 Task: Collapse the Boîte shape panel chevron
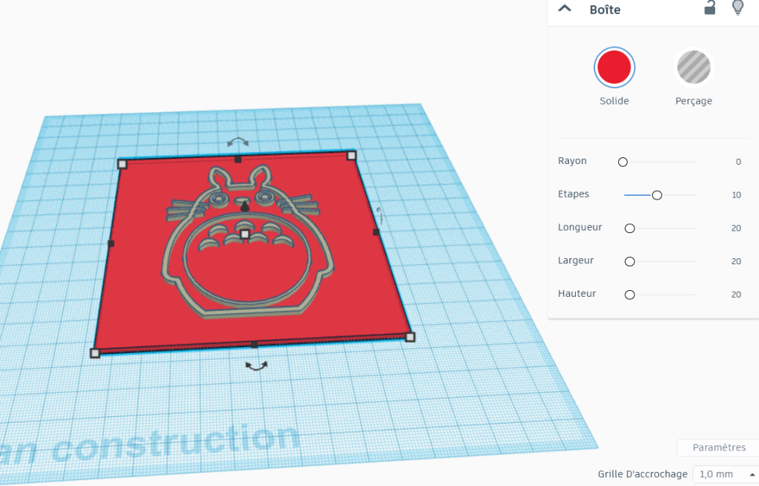(x=565, y=9)
